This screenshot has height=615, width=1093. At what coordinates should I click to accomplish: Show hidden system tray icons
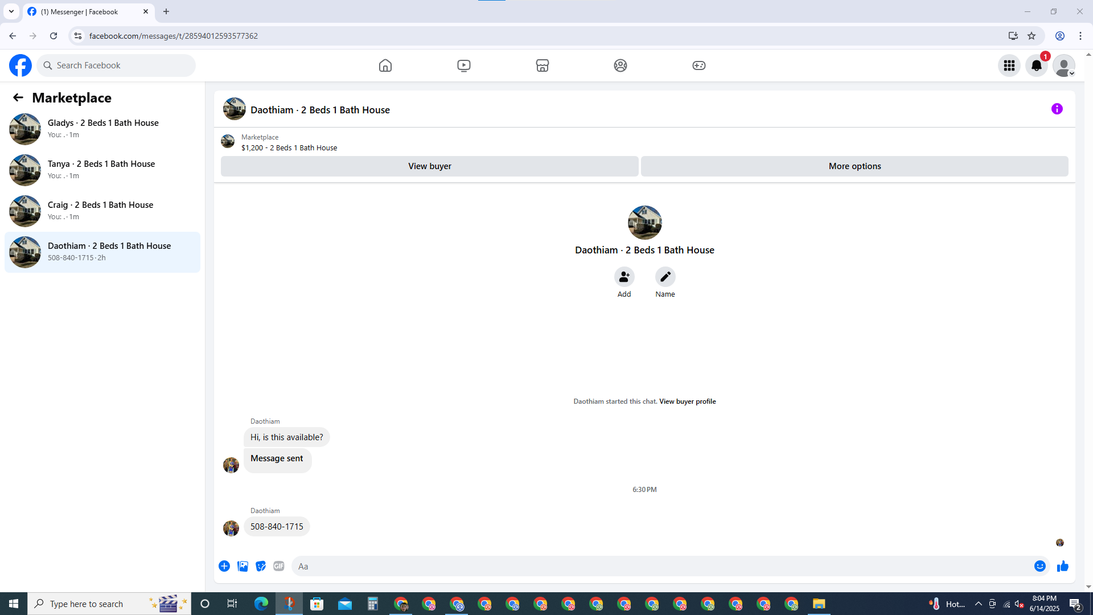[x=978, y=604]
